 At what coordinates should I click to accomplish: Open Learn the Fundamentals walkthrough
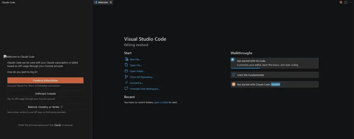[275, 75]
